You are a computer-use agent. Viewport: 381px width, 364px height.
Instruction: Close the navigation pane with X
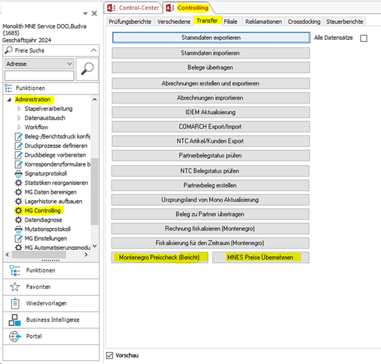coord(94,13)
